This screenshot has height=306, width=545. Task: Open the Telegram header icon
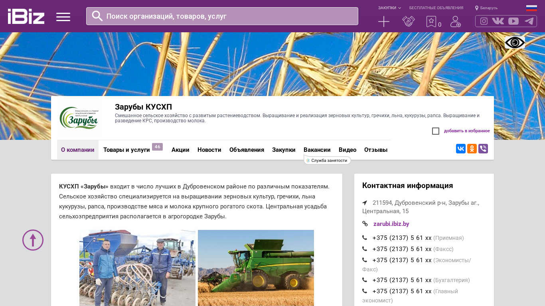(529, 21)
